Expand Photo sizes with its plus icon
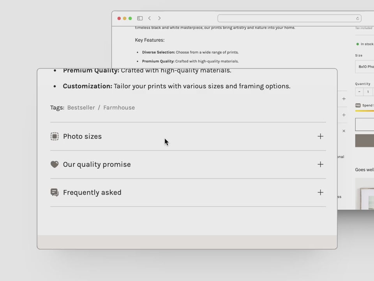374x281 pixels. coord(320,136)
